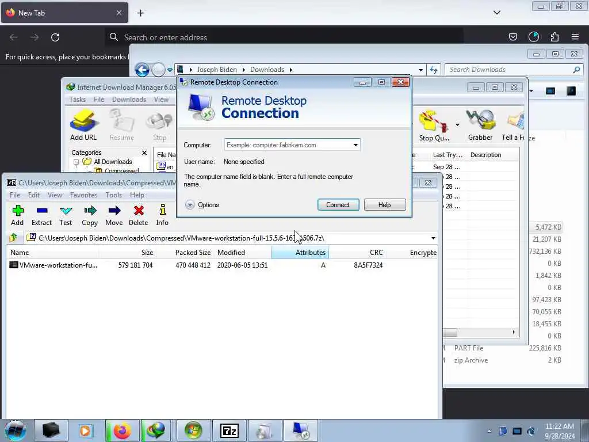Open media player icon in the taskbar
The image size is (589, 442).
tap(85, 430)
